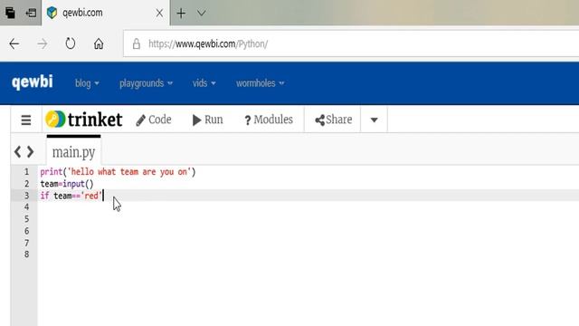Viewport: 579px width, 326px height.
Task: Show tab previews chevron
Action: (201, 14)
